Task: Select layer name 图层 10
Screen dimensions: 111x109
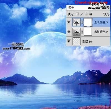Action: click(x=87, y=41)
